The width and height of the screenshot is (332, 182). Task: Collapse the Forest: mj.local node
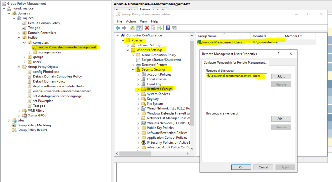point(4,8)
